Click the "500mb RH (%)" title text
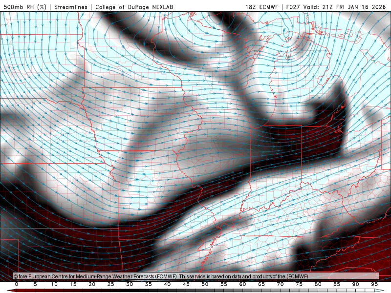Viewport: 391px width, 293px height. [25, 7]
